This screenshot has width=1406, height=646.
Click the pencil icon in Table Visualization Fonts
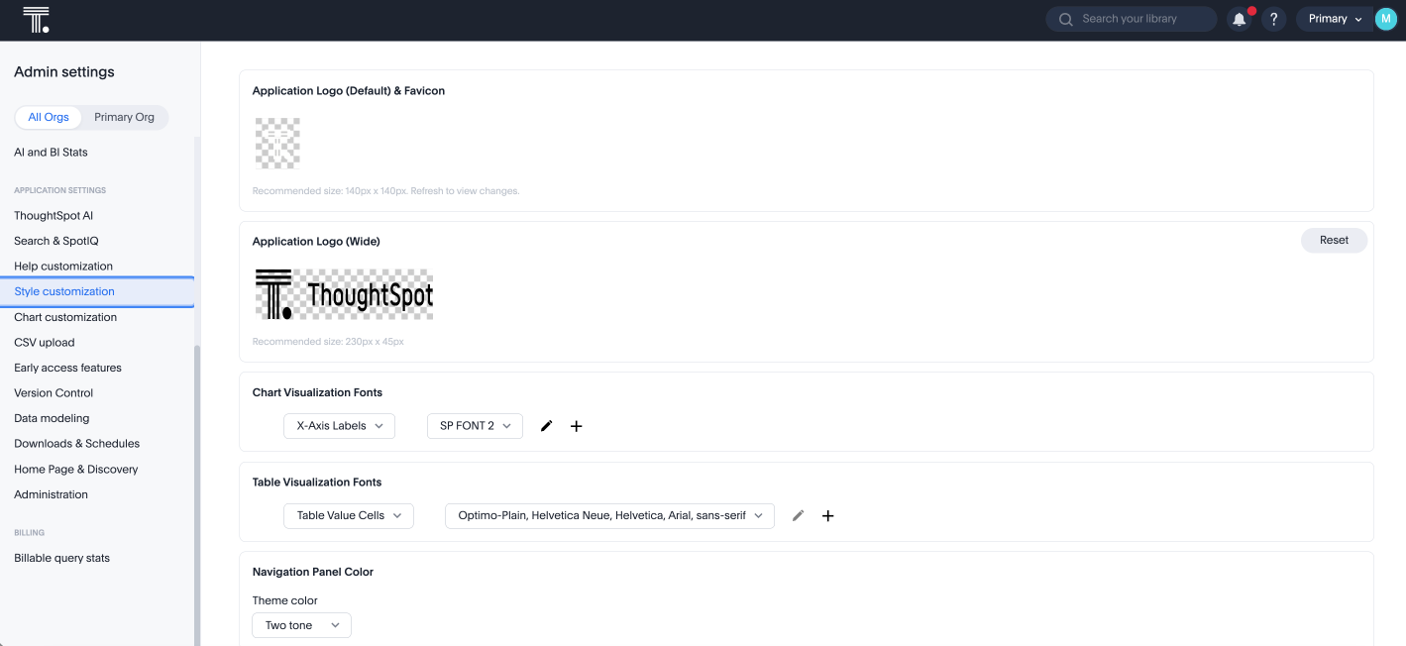798,515
